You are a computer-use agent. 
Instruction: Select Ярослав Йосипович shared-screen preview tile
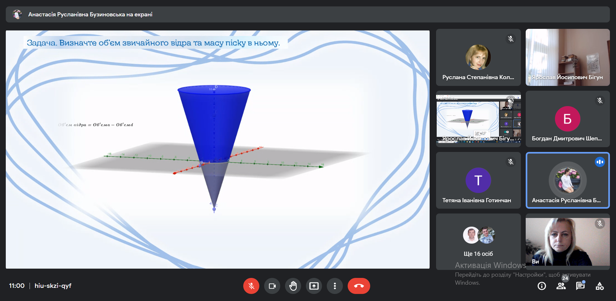[x=478, y=119]
